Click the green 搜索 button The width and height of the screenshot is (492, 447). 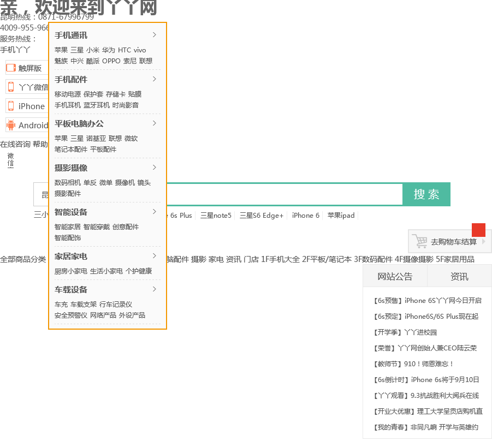pyautogui.click(x=426, y=194)
